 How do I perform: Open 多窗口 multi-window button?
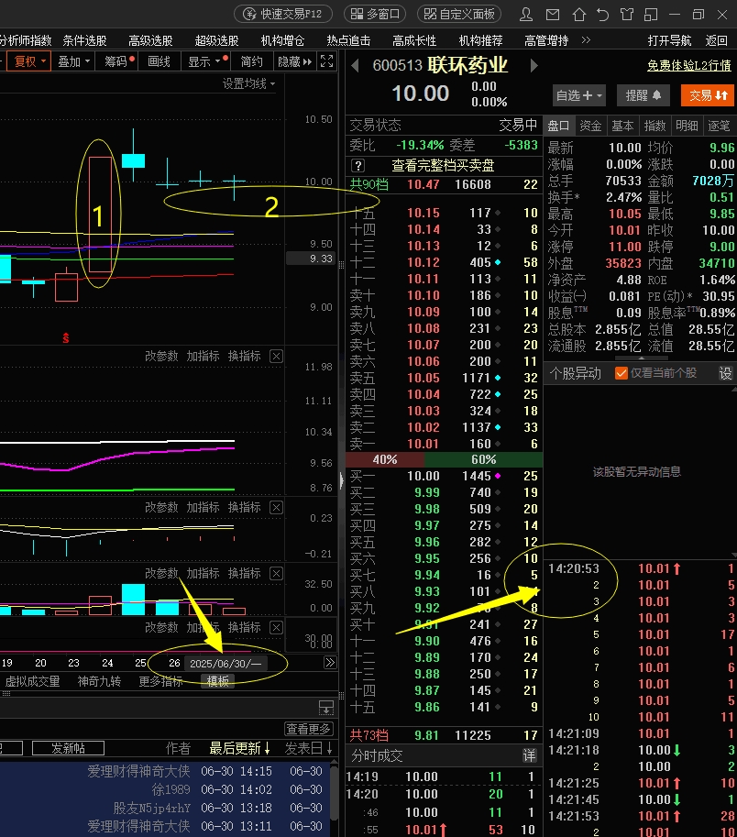(x=375, y=14)
